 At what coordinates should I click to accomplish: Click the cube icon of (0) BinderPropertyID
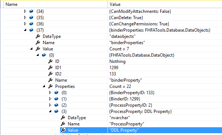click(x=56, y=93)
